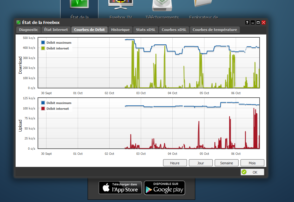Open the Explorateur de fichiers desktop icon
This screenshot has width=294, height=202.
(204, 9)
